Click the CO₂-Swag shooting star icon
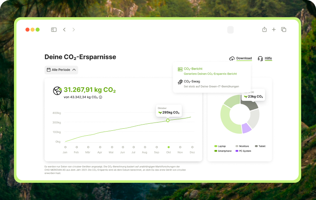Viewport: 316px width, 200px height. pyautogui.click(x=180, y=82)
